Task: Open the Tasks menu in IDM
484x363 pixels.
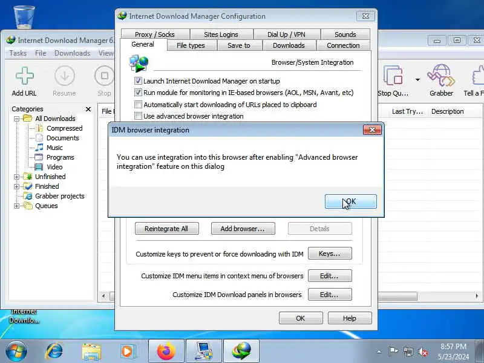Action: pyautogui.click(x=18, y=53)
